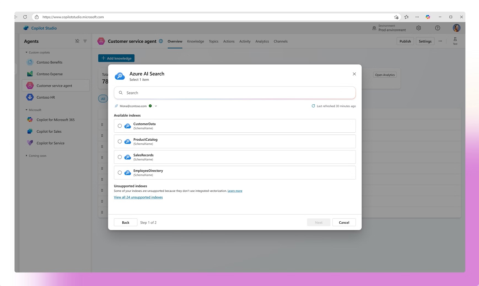The width and height of the screenshot is (479, 286).
Task: Click inside the Search field
Action: (234, 93)
